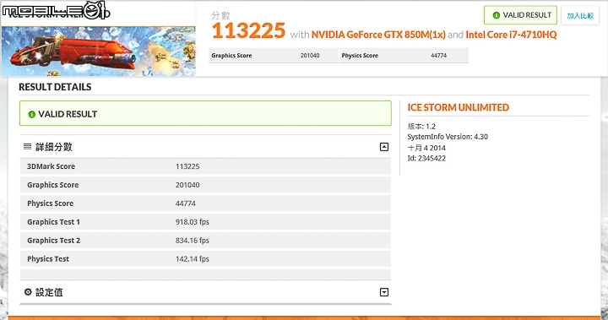Click the green info icon in top VALID RESULT badge
Screen dimensions: 608x320
tap(496, 15)
